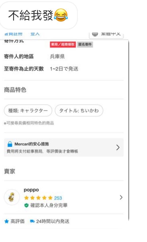Tap the grey 匿名寄件 badge

85,44
